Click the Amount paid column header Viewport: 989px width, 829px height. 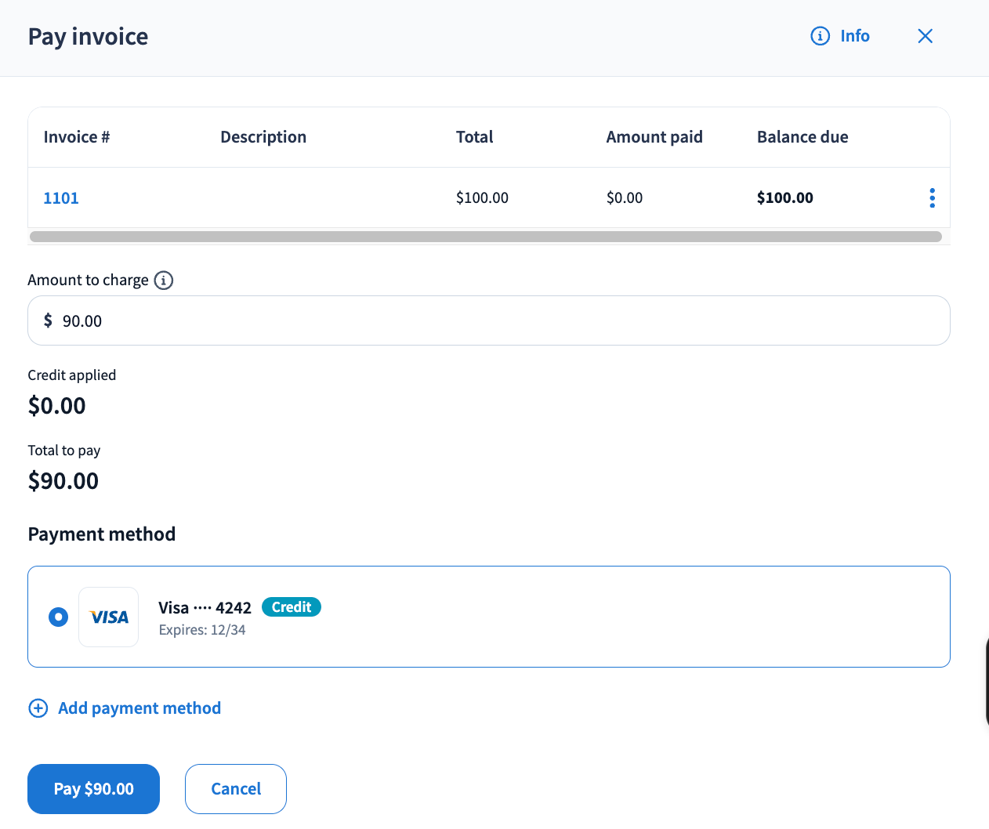pos(654,137)
